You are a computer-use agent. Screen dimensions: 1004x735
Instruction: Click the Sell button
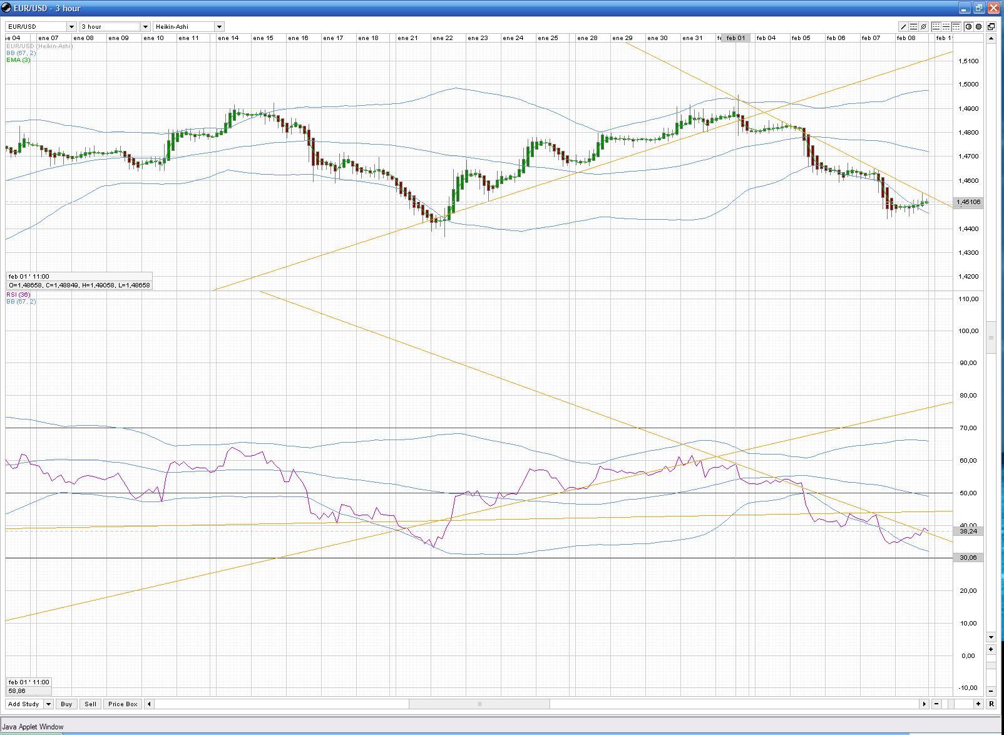click(x=90, y=704)
